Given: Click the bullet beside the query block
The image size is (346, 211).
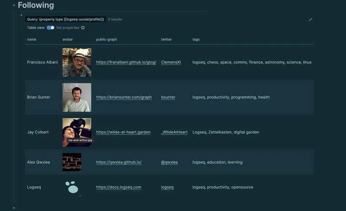Looking at the screenshot, I should pos(21,15).
